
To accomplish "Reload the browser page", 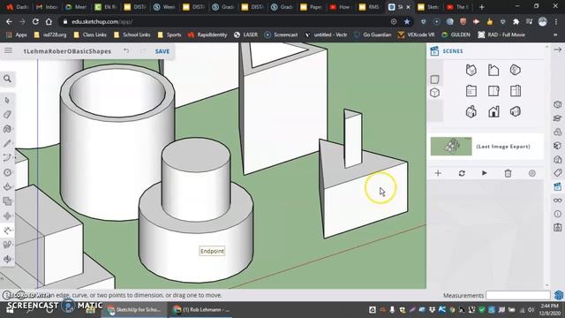I will coord(35,21).
